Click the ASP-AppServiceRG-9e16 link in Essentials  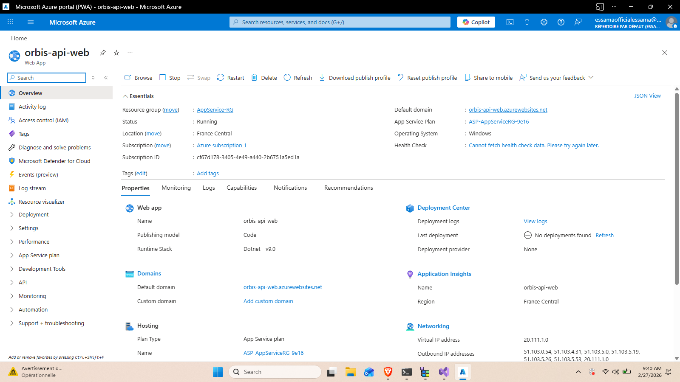[499, 122]
